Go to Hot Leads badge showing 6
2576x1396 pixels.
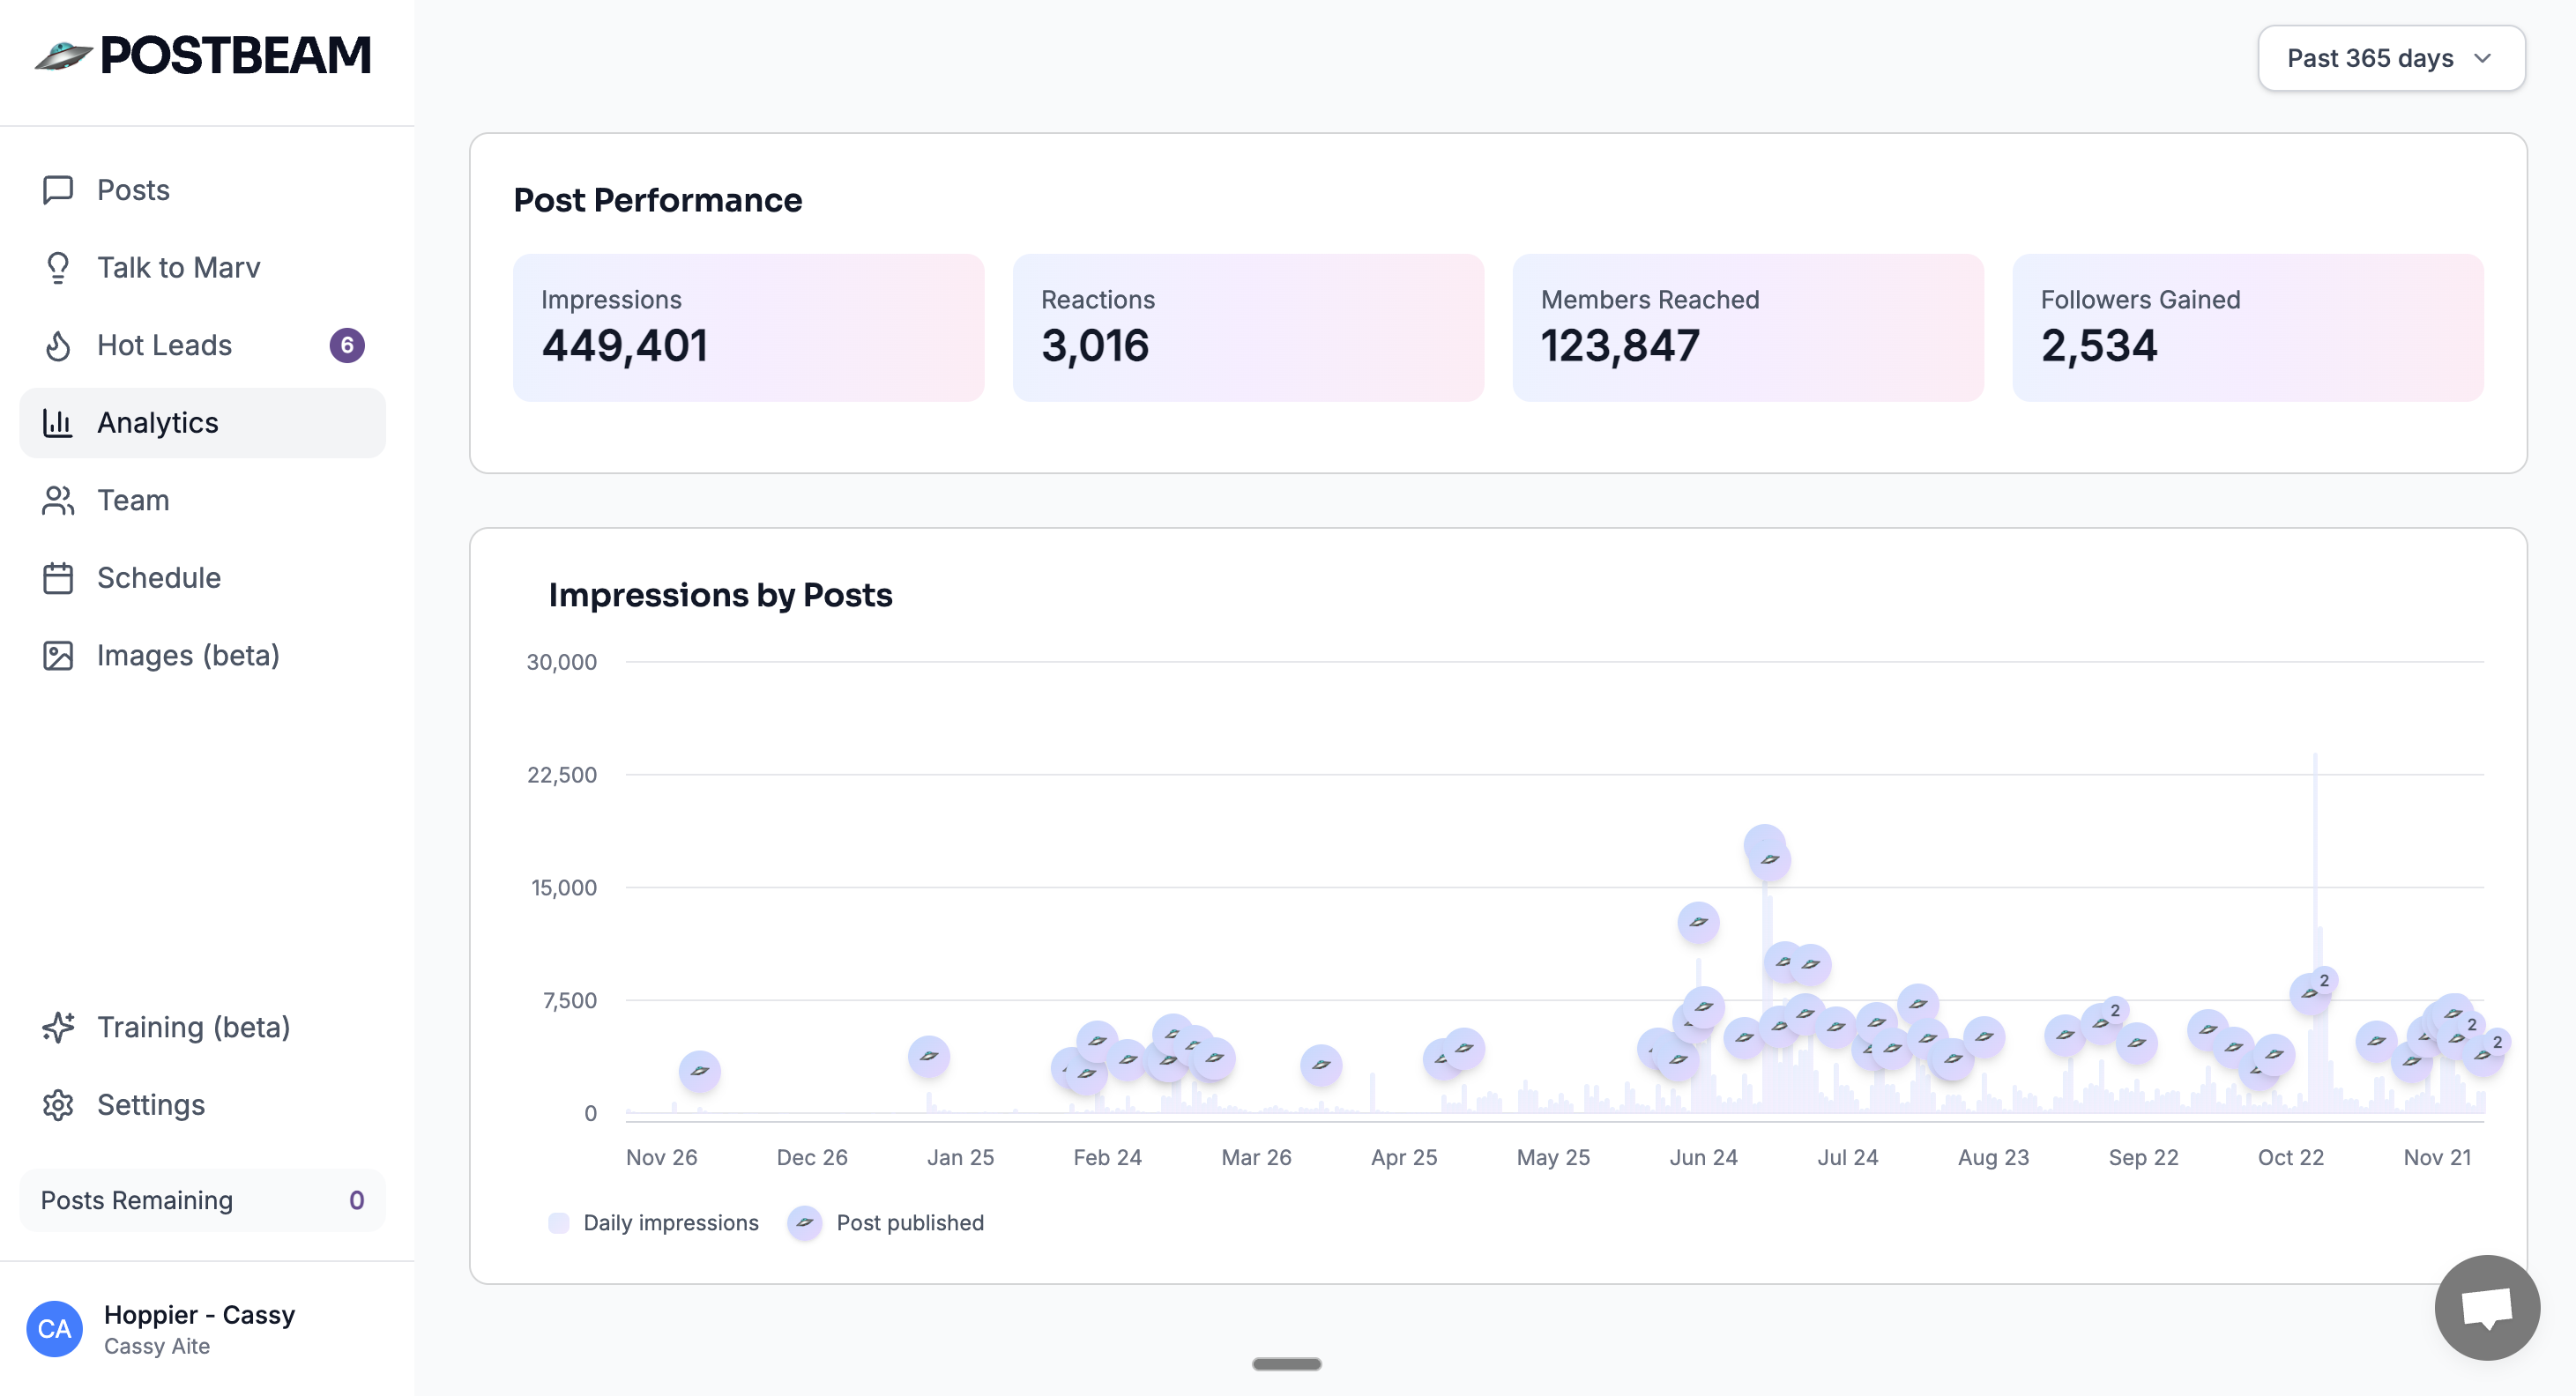[347, 346]
